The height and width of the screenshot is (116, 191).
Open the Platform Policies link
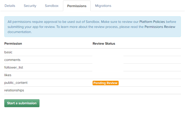coord(152,22)
